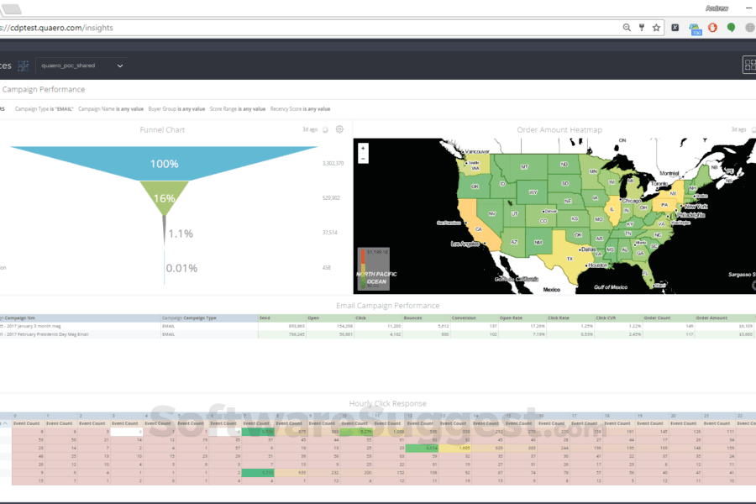Click the apps grid icon beside workspace selector
756x504 pixels.
click(24, 65)
